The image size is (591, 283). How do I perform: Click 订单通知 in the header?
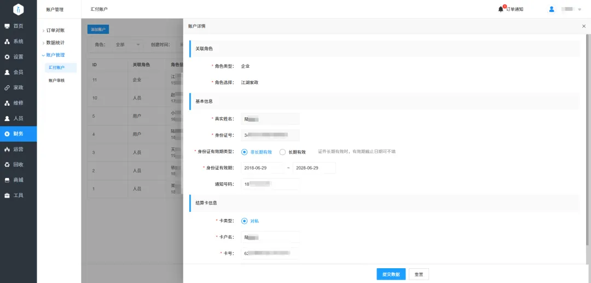tap(515, 9)
